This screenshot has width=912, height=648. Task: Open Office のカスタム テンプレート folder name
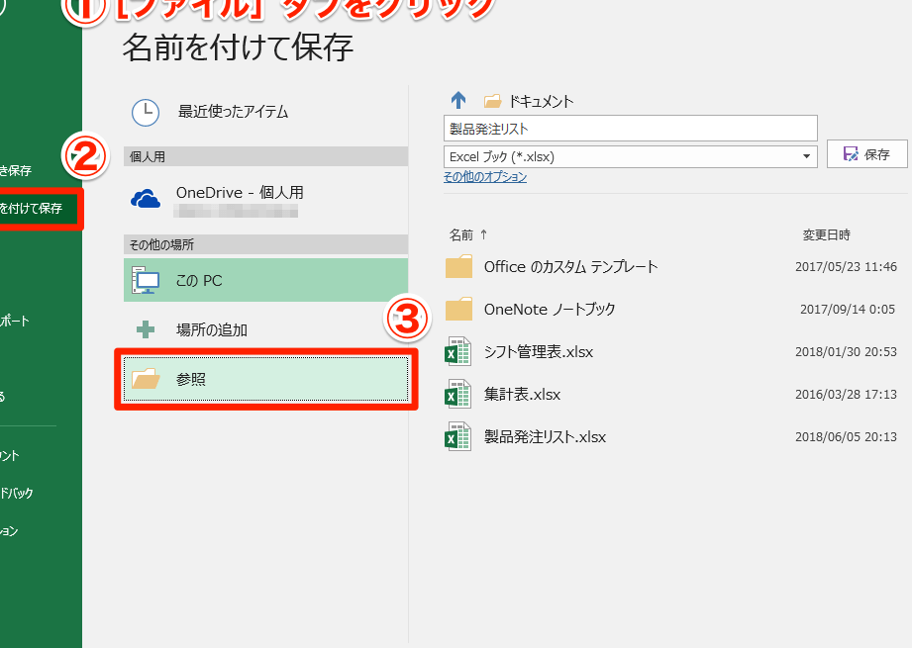coord(571,267)
